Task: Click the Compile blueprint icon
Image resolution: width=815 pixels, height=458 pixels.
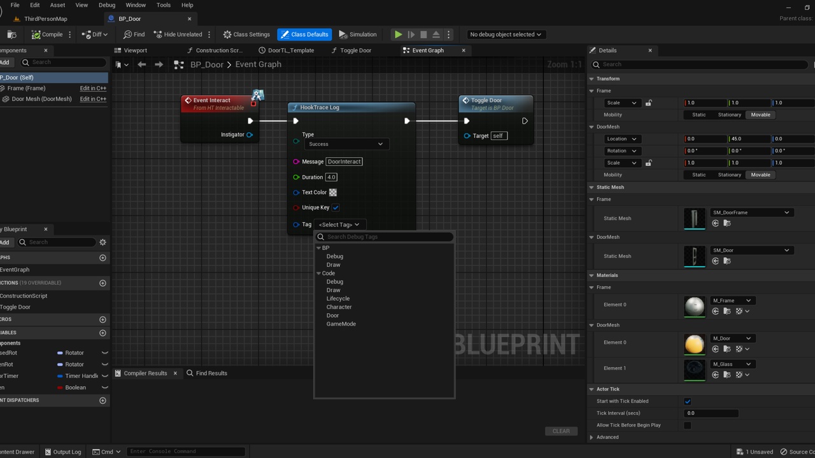Action: [x=36, y=34]
